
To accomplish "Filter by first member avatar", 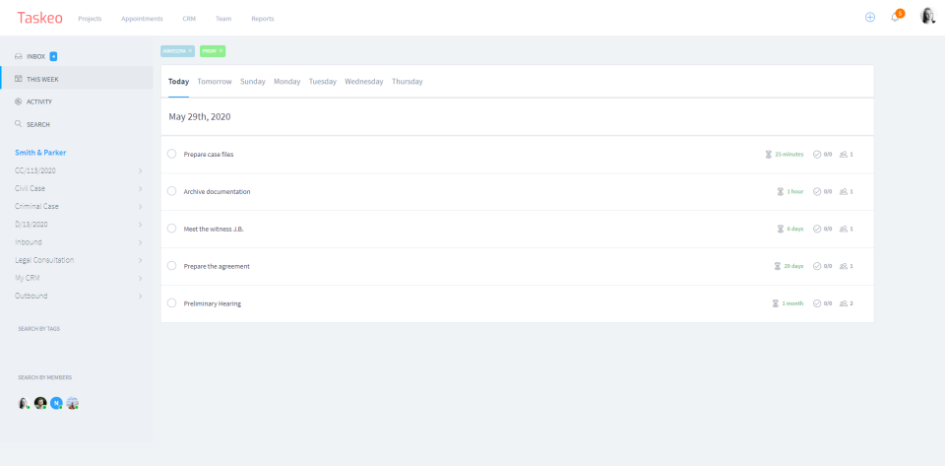I will [24, 403].
